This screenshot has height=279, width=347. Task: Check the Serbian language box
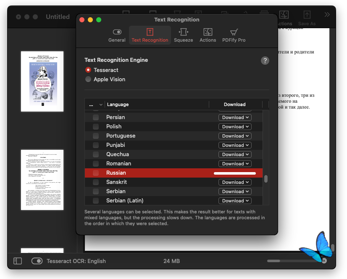pos(96,191)
